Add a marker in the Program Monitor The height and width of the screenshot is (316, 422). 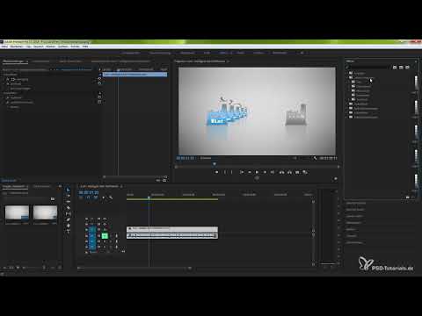click(216, 172)
